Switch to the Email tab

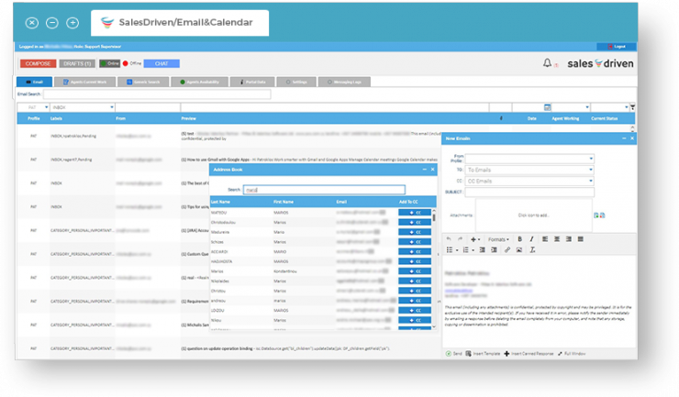[34, 82]
